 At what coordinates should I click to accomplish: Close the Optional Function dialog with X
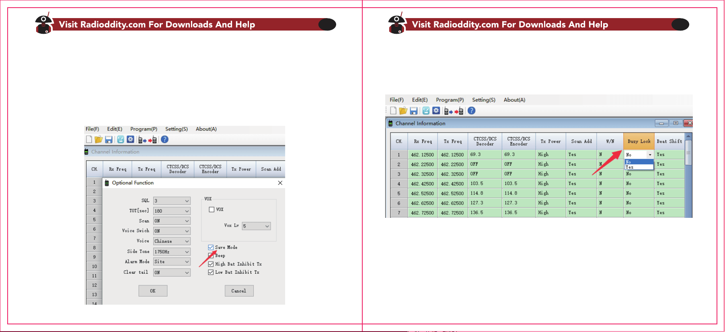click(280, 183)
